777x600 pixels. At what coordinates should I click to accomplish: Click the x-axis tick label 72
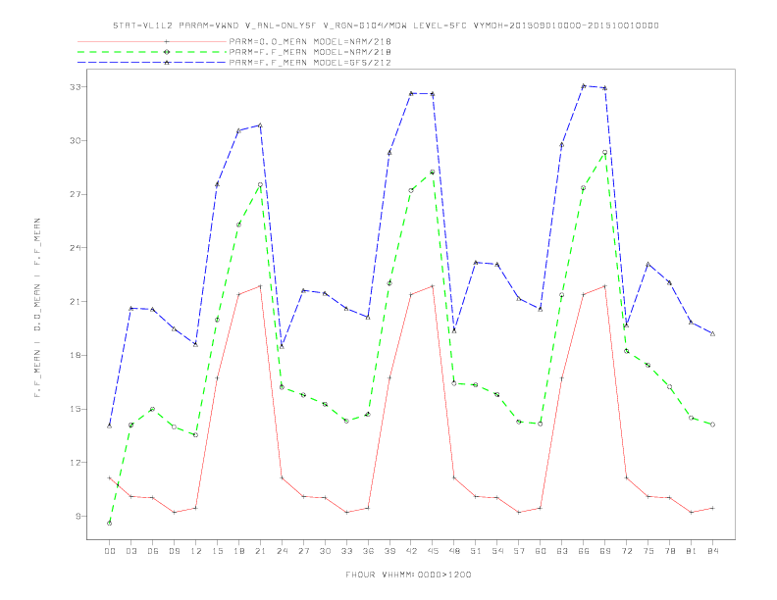tap(626, 551)
